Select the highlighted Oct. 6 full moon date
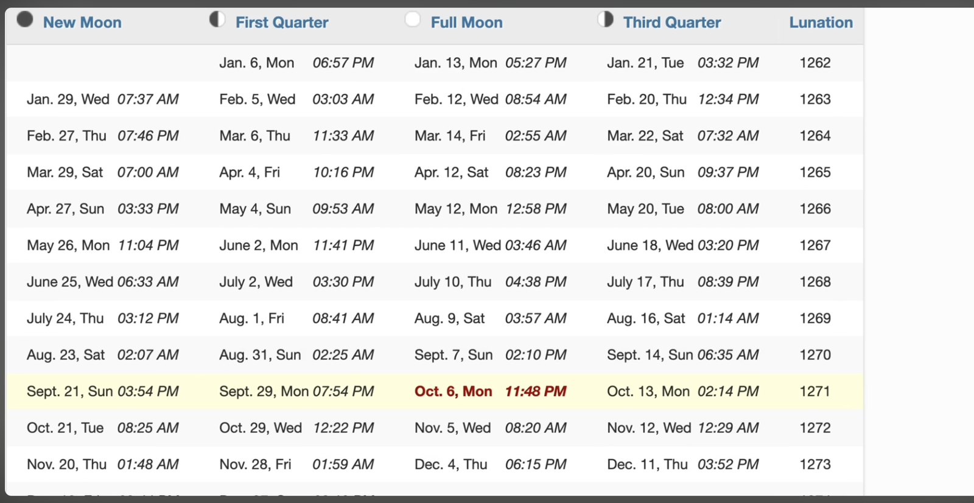This screenshot has height=503, width=974. (453, 392)
